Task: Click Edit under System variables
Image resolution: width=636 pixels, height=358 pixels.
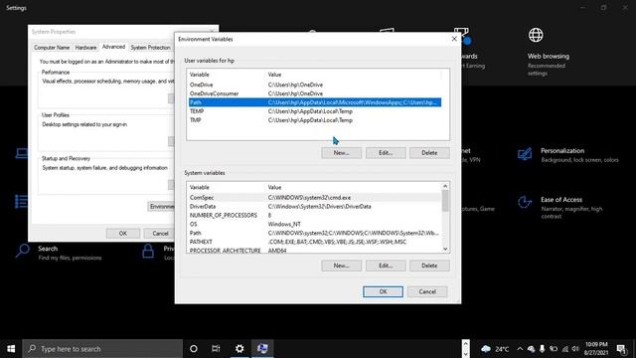Action: (386, 266)
